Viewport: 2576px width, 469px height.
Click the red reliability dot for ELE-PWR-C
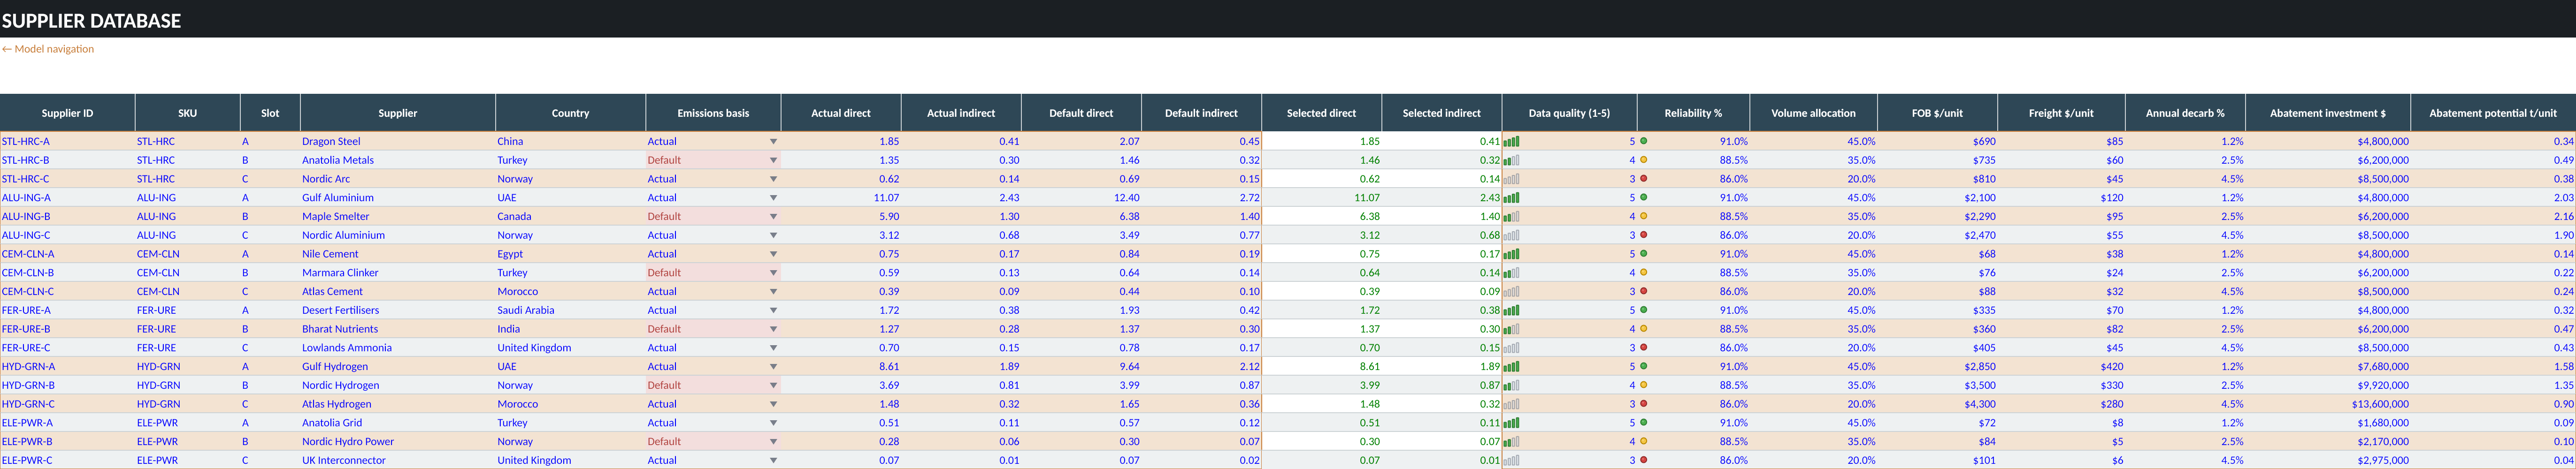coord(1643,460)
